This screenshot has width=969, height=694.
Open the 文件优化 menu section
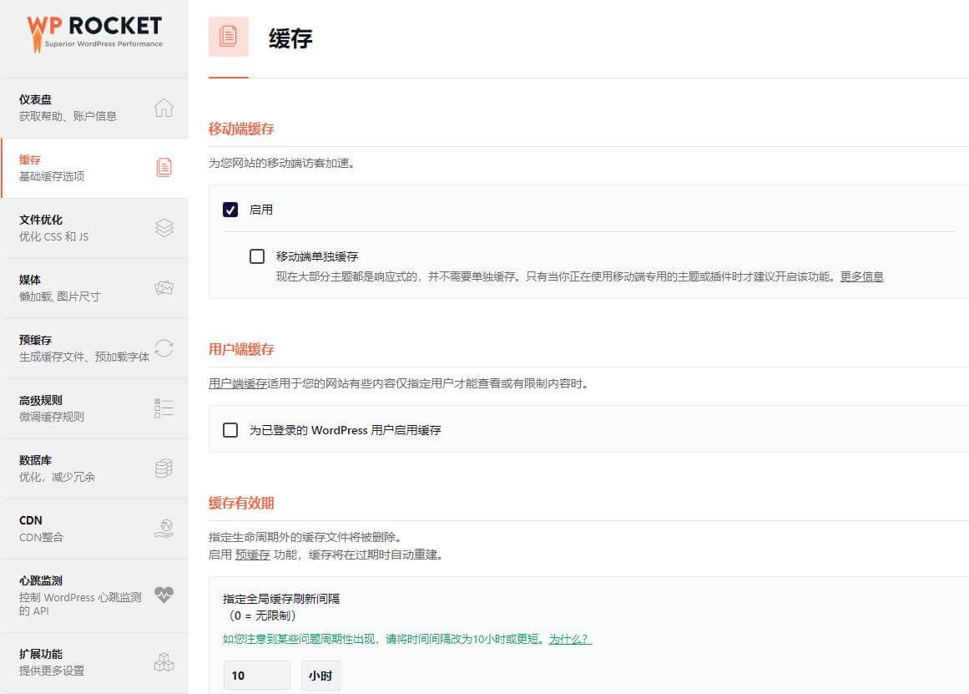click(x=41, y=220)
